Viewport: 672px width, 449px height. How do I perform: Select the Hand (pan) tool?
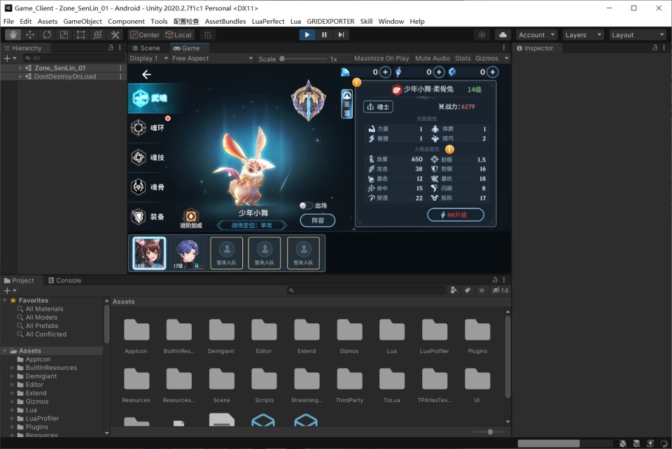click(12, 34)
